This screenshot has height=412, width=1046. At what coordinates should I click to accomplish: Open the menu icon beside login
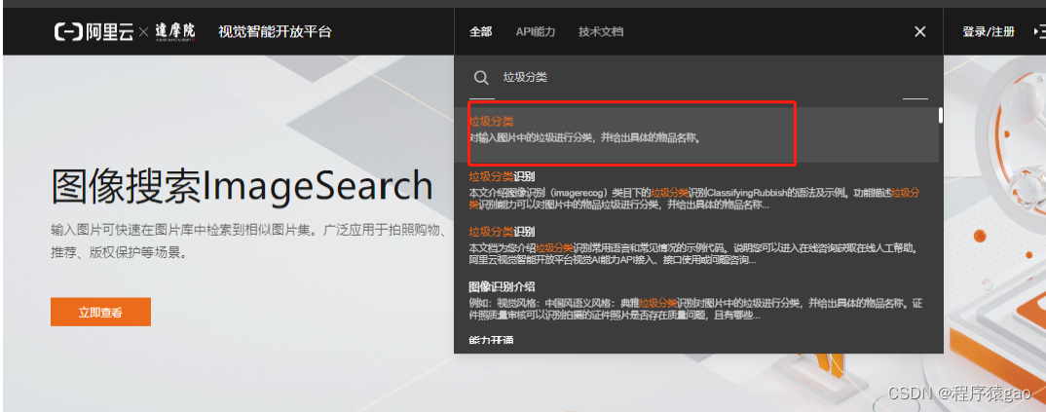1039,31
